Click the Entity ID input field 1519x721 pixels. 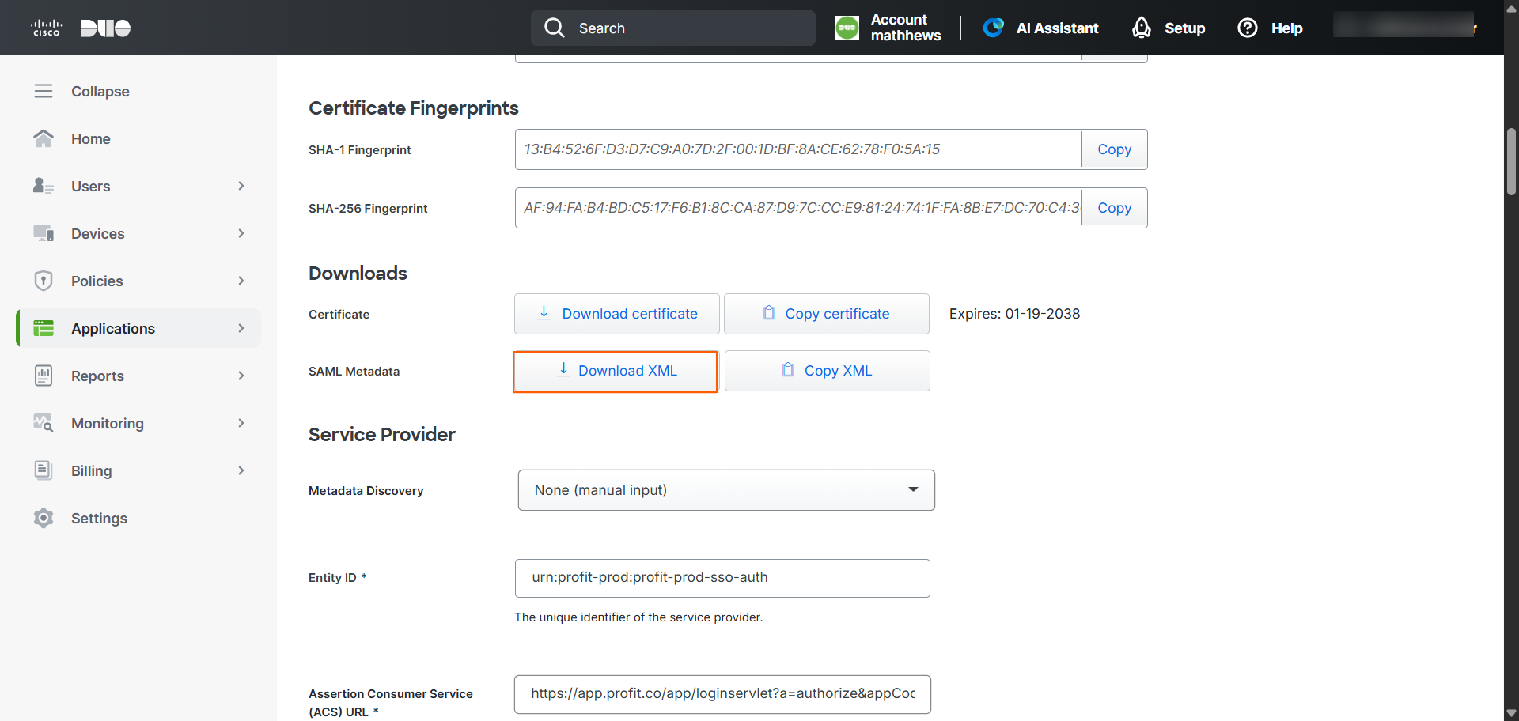click(722, 578)
